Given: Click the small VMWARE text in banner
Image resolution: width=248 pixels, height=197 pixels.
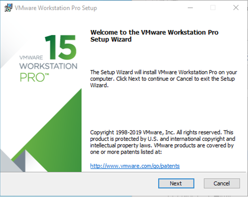Looking at the screenshot, I should 31,57.
